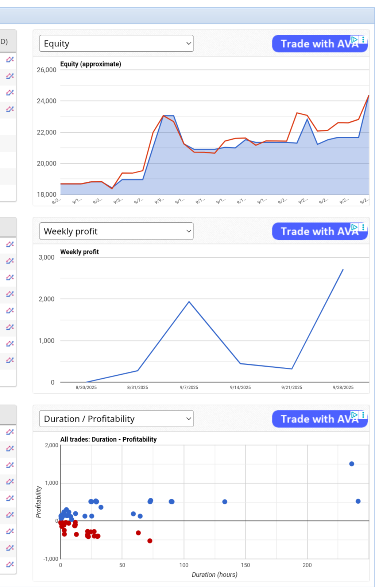
Task: Click Trade with AVA banner above Duration scatter chart
Action: 314,419
